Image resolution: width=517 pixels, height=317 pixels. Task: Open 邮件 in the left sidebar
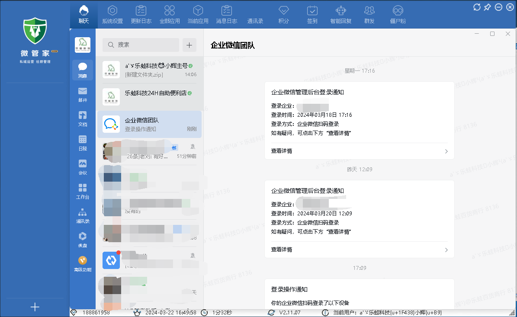point(83,94)
